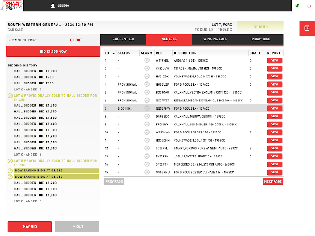Click the STATUS column header

point(124,53)
